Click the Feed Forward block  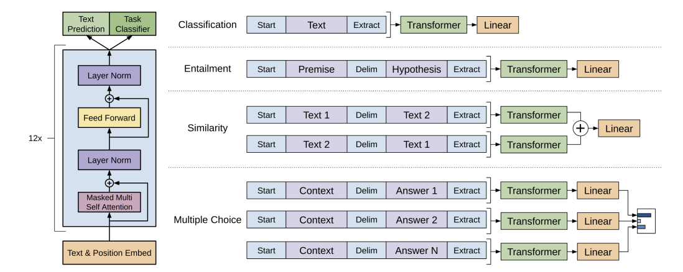(109, 118)
